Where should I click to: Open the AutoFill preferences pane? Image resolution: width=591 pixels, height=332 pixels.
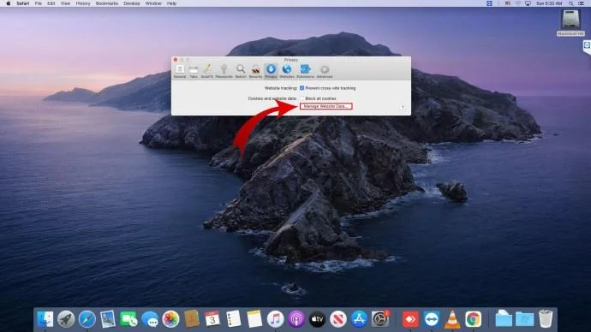(207, 71)
